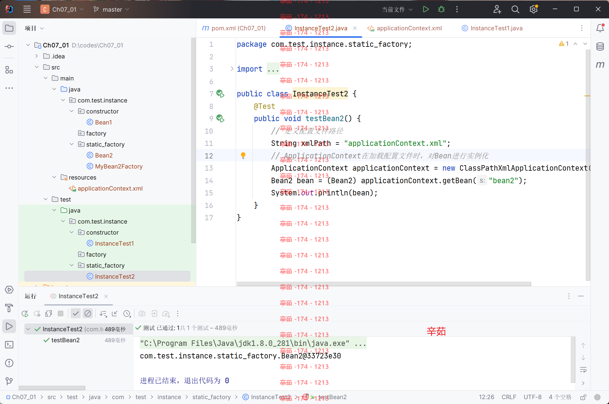The height and width of the screenshot is (404, 609).
Task: Click the intention light bulb on line 12
Action: [x=243, y=155]
